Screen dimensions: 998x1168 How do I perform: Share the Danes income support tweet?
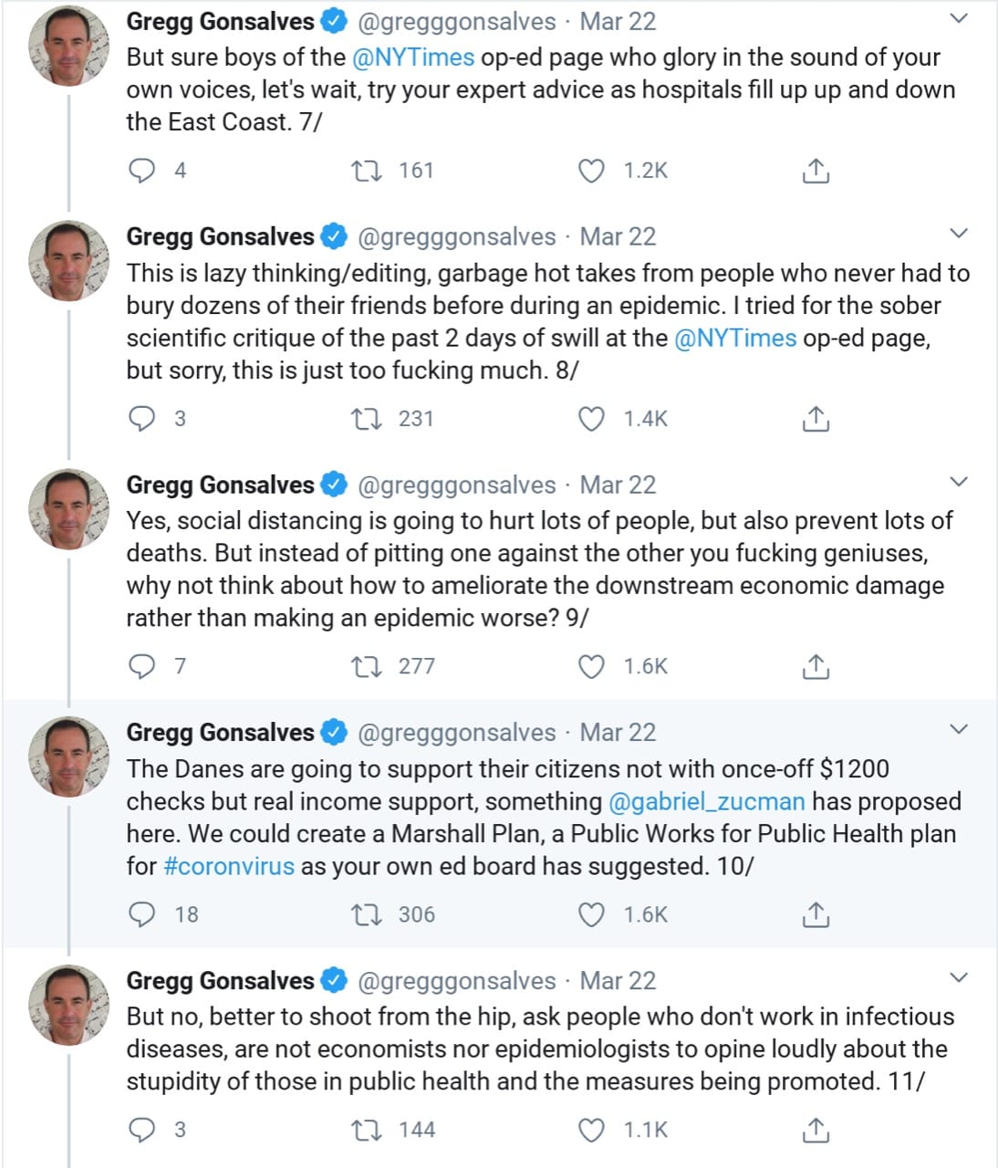[815, 915]
